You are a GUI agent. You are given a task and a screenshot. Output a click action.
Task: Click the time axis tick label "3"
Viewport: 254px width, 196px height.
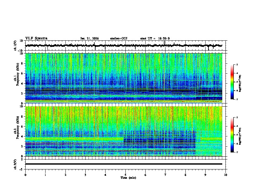tap(85, 175)
